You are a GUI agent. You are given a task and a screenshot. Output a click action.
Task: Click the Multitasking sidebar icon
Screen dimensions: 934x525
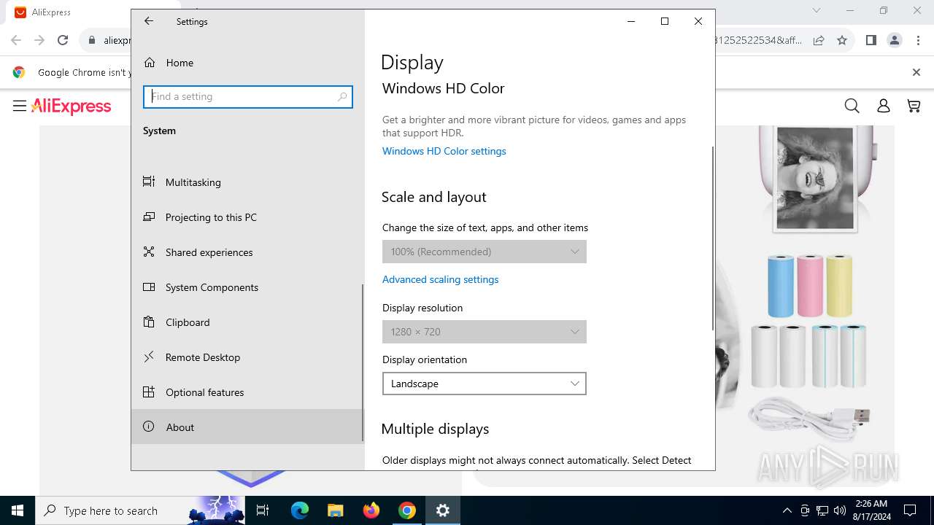(x=149, y=182)
